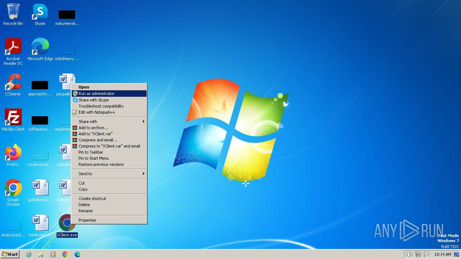Expand the Share with submenu

click(109, 122)
